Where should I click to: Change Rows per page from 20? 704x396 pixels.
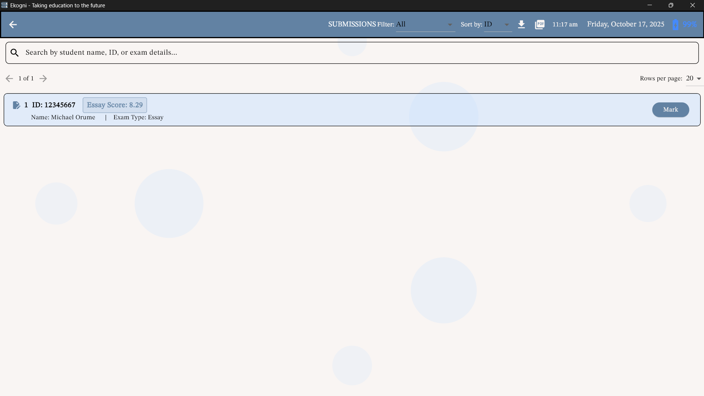(693, 78)
